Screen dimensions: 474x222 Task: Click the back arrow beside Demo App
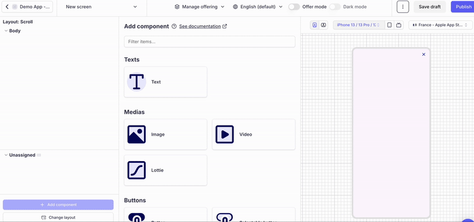click(7, 7)
